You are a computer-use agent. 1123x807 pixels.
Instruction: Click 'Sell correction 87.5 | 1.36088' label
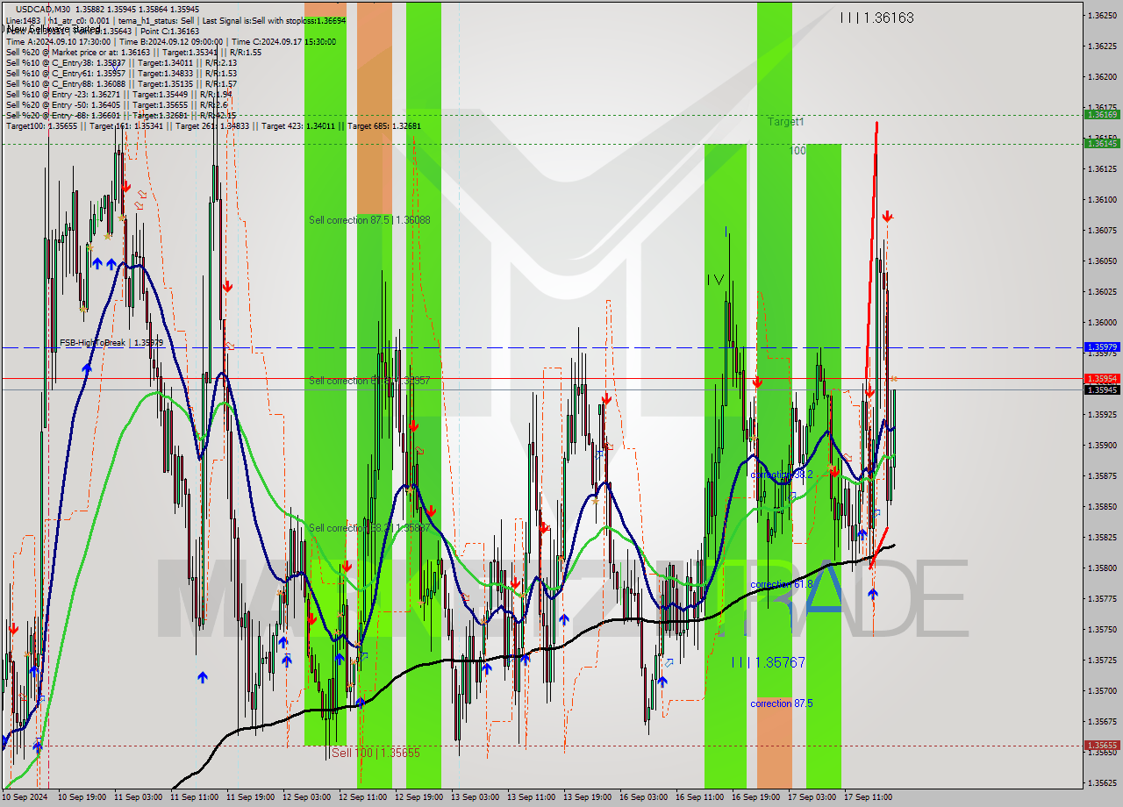tap(369, 219)
